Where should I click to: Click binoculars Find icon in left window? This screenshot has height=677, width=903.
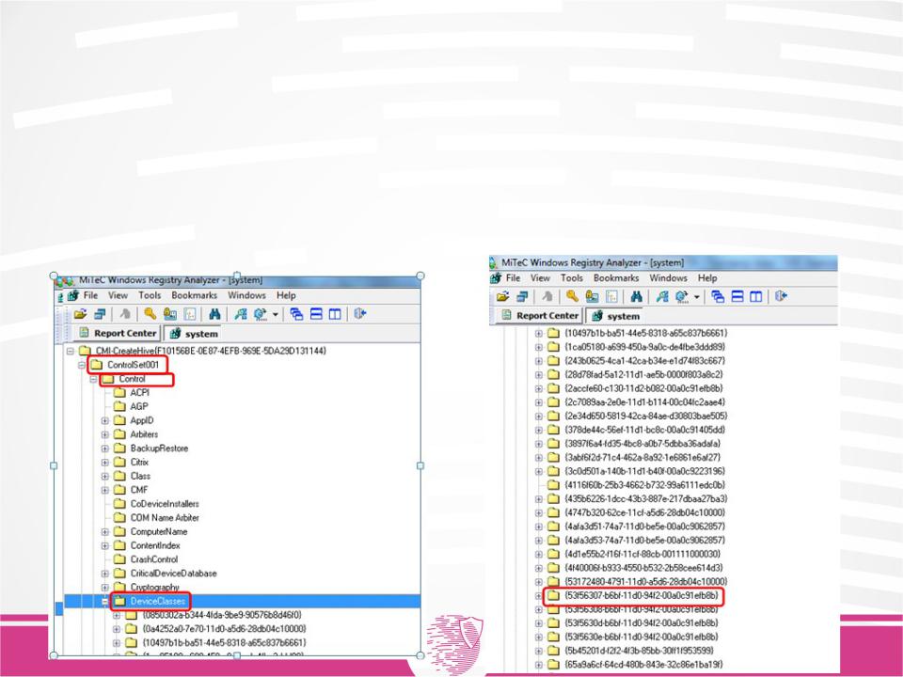pos(214,314)
